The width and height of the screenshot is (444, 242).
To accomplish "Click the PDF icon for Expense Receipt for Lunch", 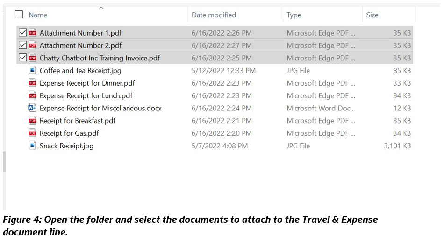I will (x=32, y=95).
